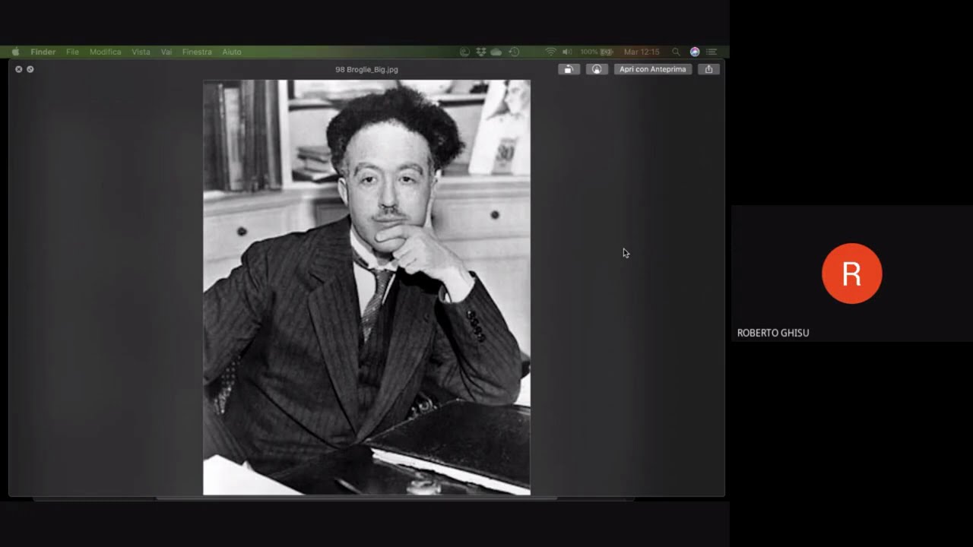Screen dimensions: 973x547
Task: Open the Vai menu
Action: click(166, 52)
